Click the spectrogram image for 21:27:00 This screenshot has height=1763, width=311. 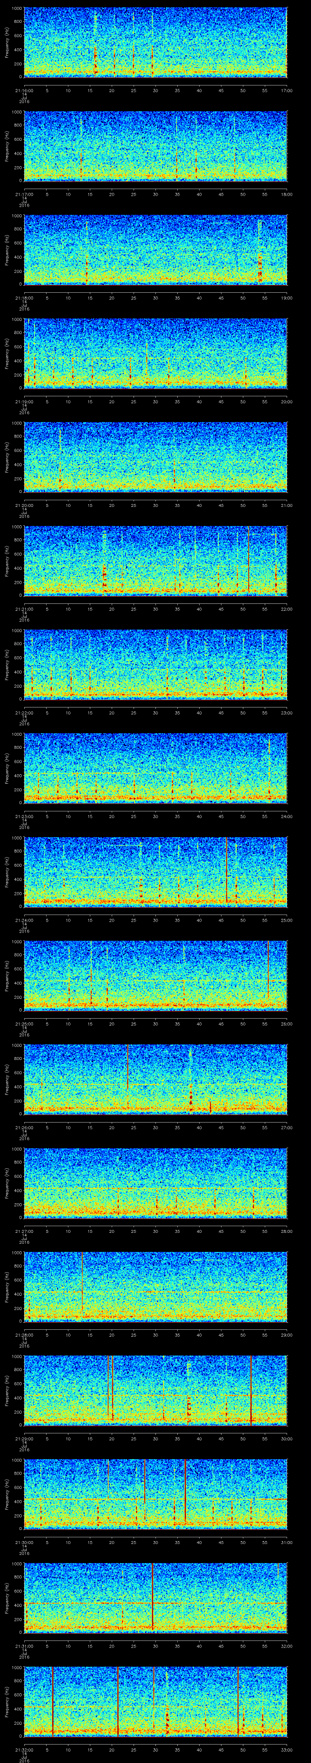155,1183
